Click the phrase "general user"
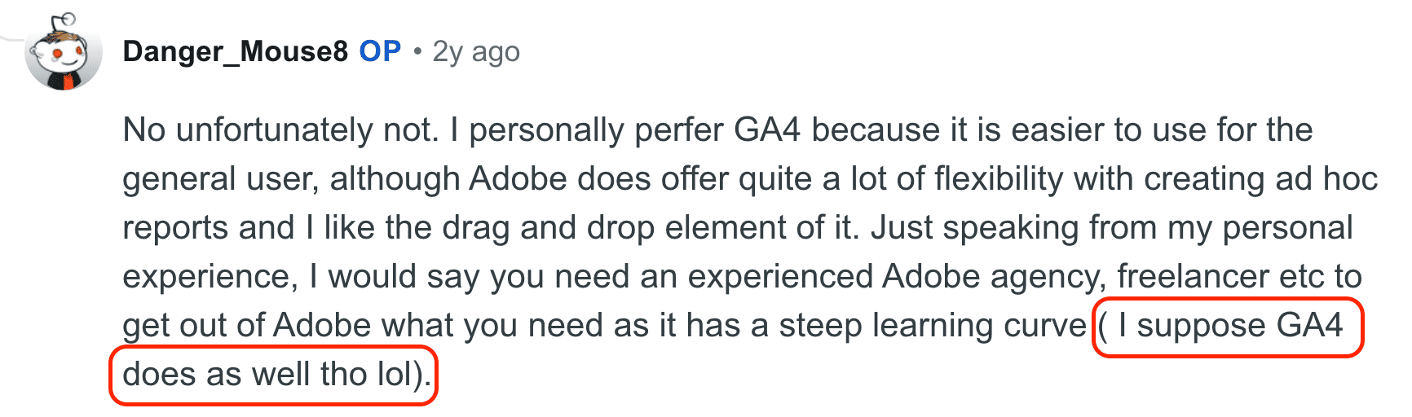Screen dimensions: 1412x417 pos(220,179)
